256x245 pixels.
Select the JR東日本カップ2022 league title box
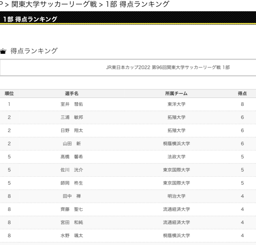click(128, 68)
